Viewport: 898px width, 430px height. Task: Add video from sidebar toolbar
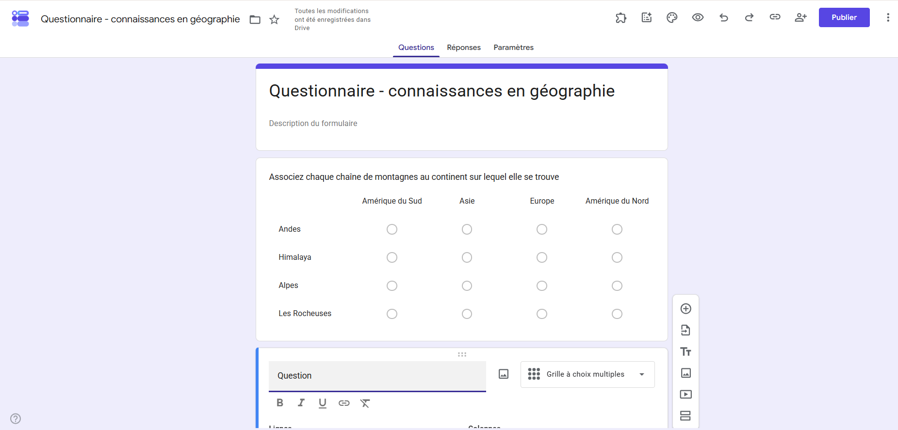(x=686, y=394)
